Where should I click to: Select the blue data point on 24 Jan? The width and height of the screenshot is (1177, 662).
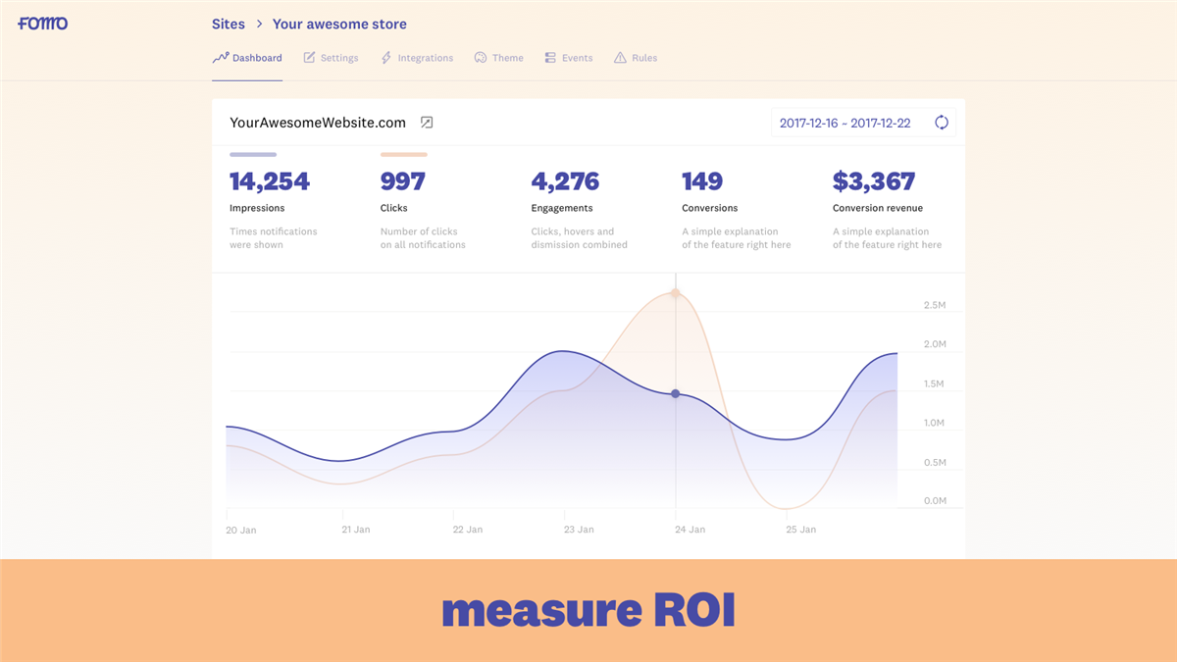pos(675,393)
